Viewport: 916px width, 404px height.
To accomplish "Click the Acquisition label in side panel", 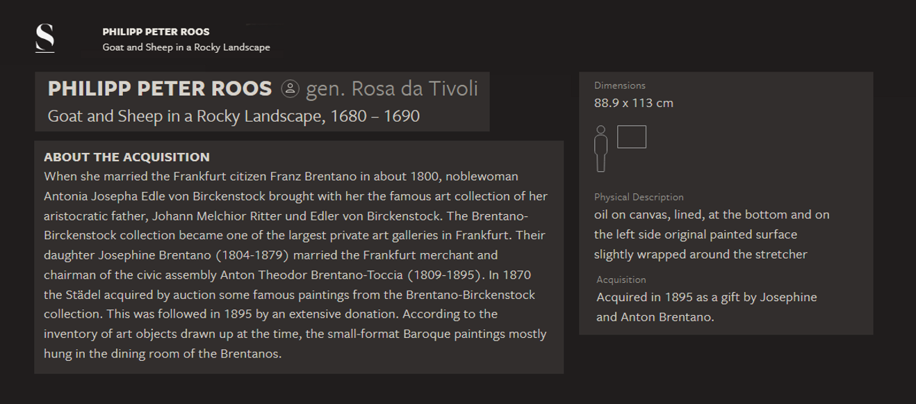I will click(x=621, y=280).
